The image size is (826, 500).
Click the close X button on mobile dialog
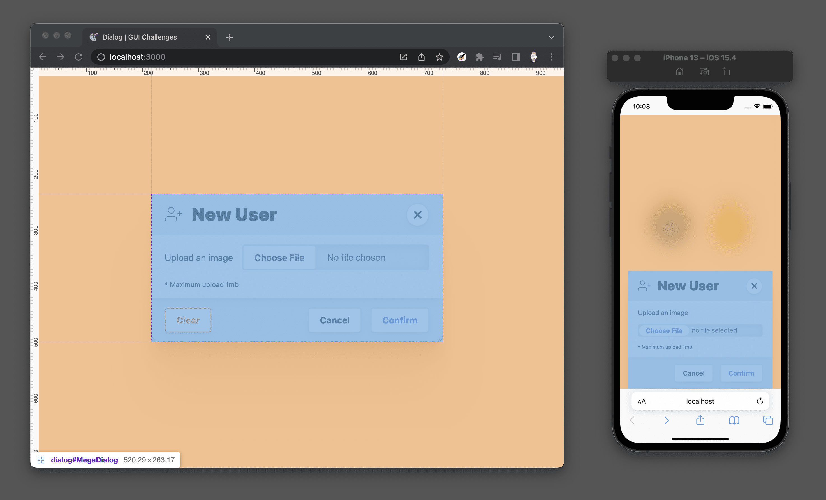[x=754, y=286]
